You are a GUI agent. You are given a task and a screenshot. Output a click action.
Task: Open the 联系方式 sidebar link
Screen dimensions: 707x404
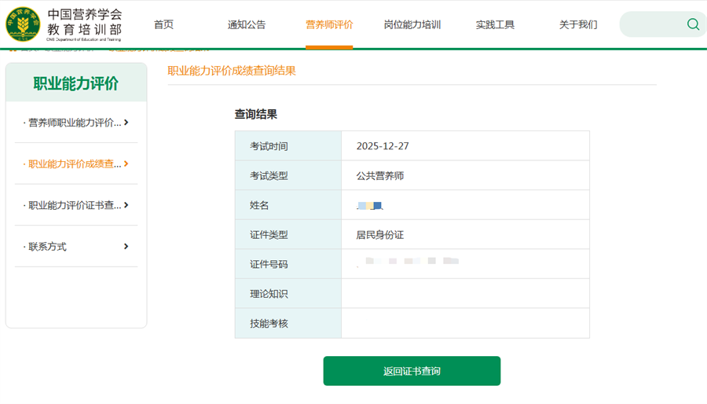(48, 247)
